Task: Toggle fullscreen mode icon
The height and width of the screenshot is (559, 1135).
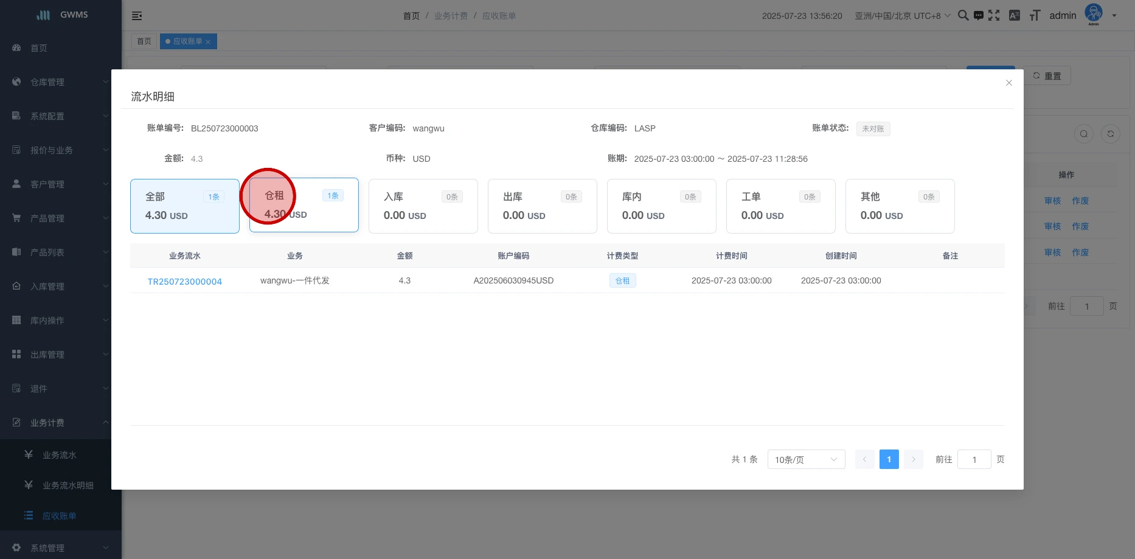Action: coord(994,16)
